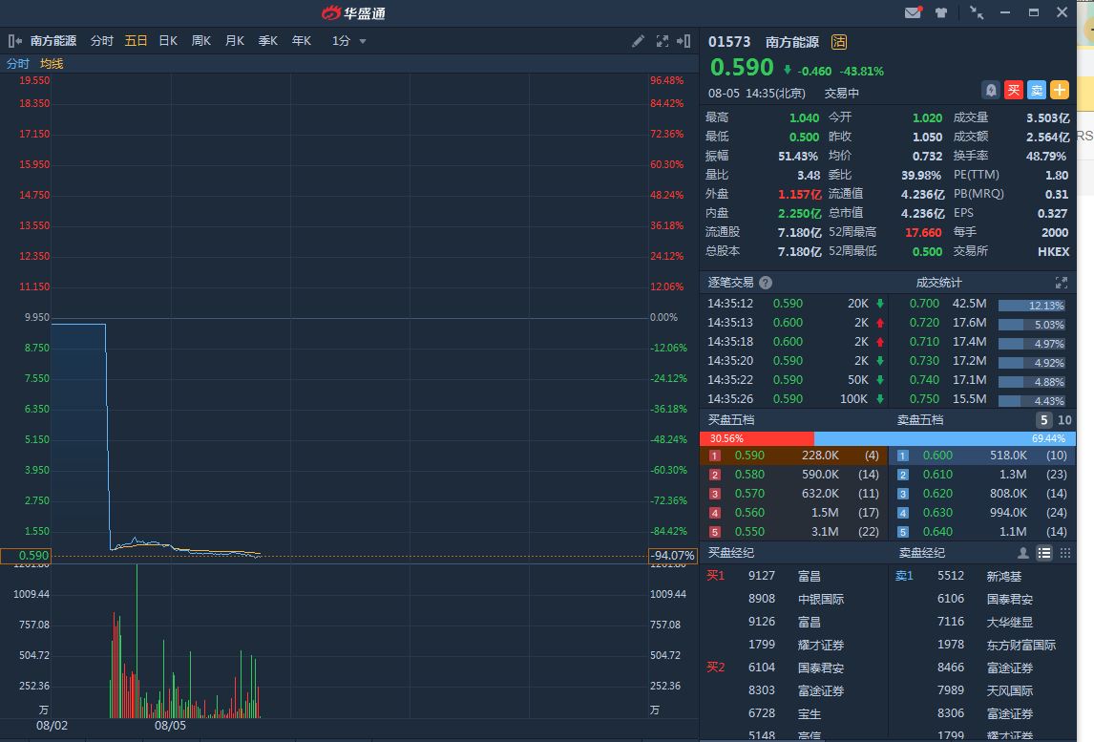
Task: Select trade record at 14:35:12
Action: point(795,304)
